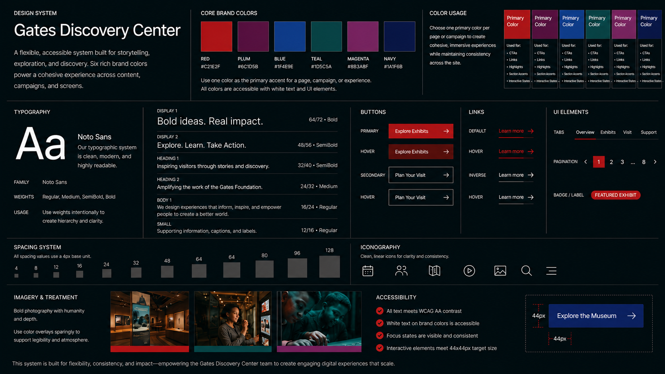Click the people group icon
Screen dimensions: 665x374
coord(401,271)
